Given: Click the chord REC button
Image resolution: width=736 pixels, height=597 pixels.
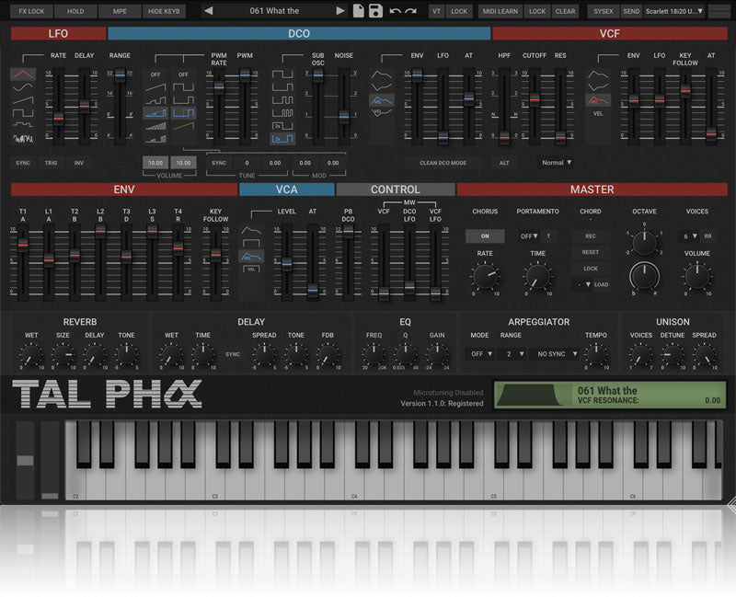Looking at the screenshot, I should 591,236.
